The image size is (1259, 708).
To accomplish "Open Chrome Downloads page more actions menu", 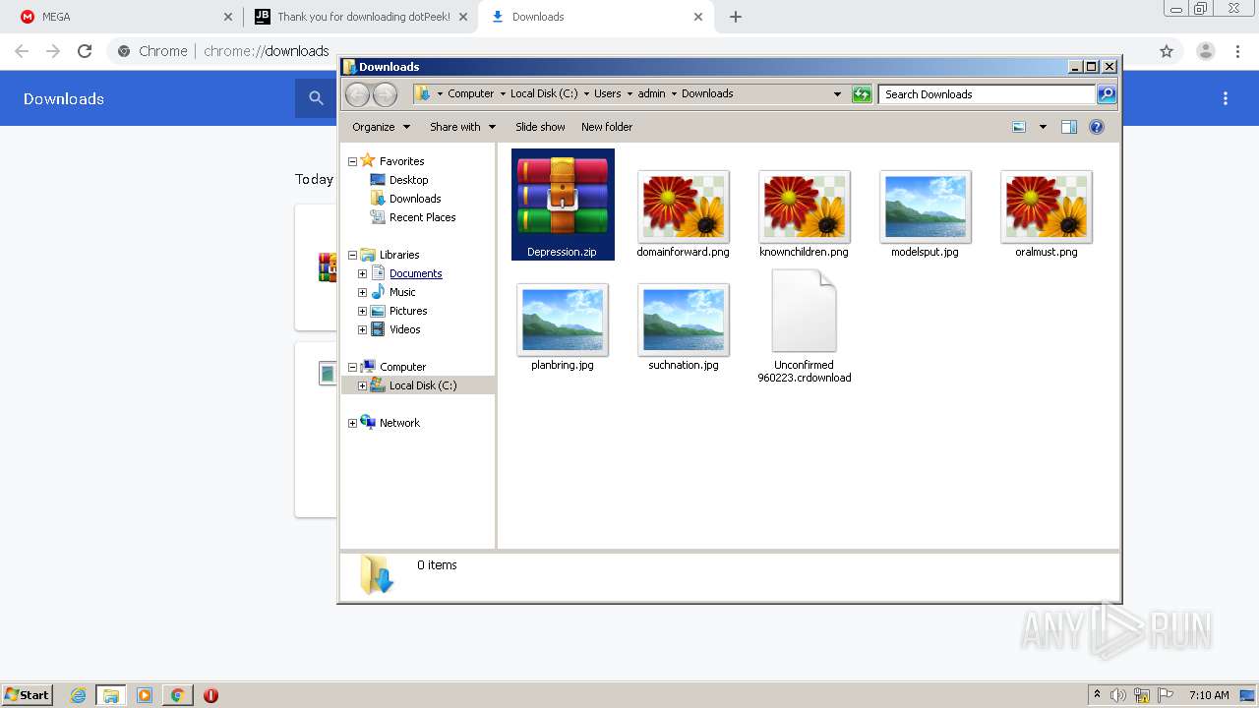I will (1226, 98).
